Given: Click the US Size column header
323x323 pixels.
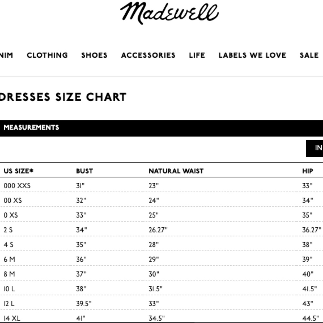Looking at the screenshot, I should point(18,171).
